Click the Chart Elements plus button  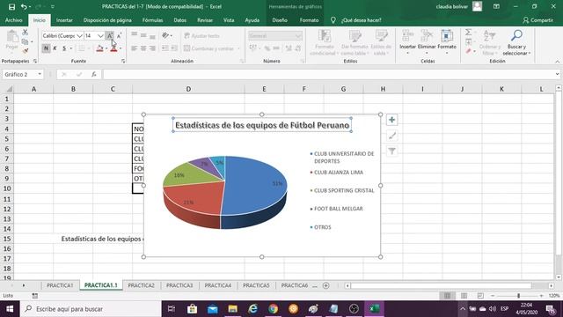click(x=391, y=120)
